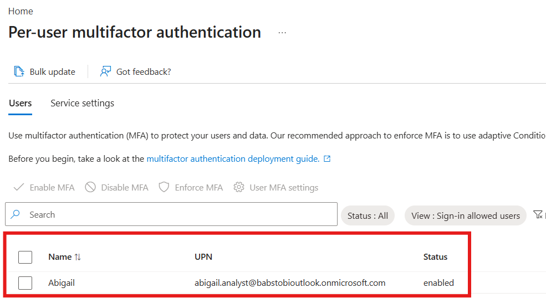Focus the Search input field
The width and height of the screenshot is (546, 298).
(x=171, y=214)
